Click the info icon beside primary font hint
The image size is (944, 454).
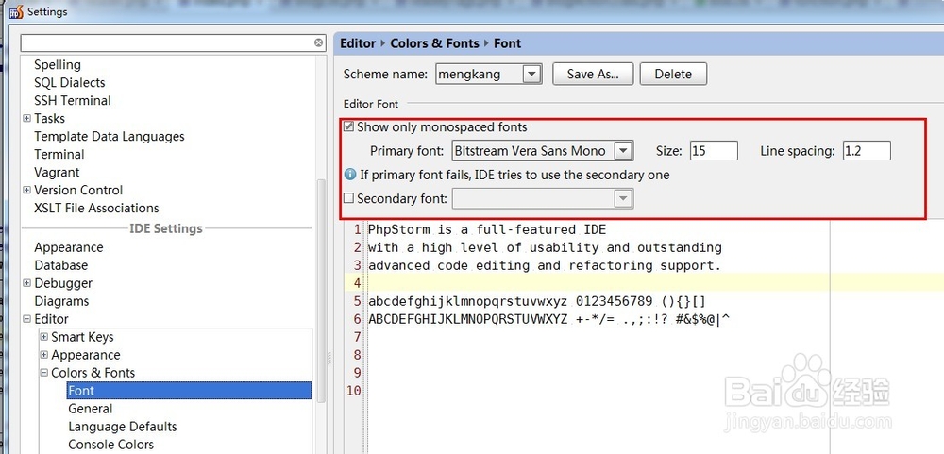click(350, 175)
